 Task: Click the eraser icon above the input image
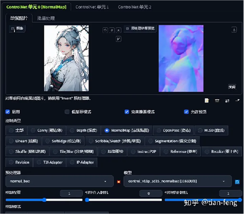[112, 30]
